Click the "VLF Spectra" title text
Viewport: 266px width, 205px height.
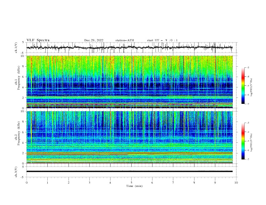click(x=38, y=40)
